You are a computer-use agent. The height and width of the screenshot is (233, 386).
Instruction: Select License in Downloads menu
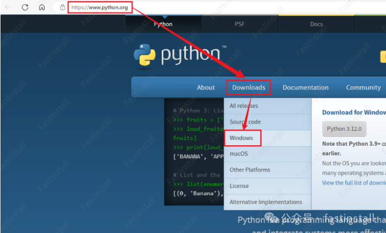click(x=268, y=186)
